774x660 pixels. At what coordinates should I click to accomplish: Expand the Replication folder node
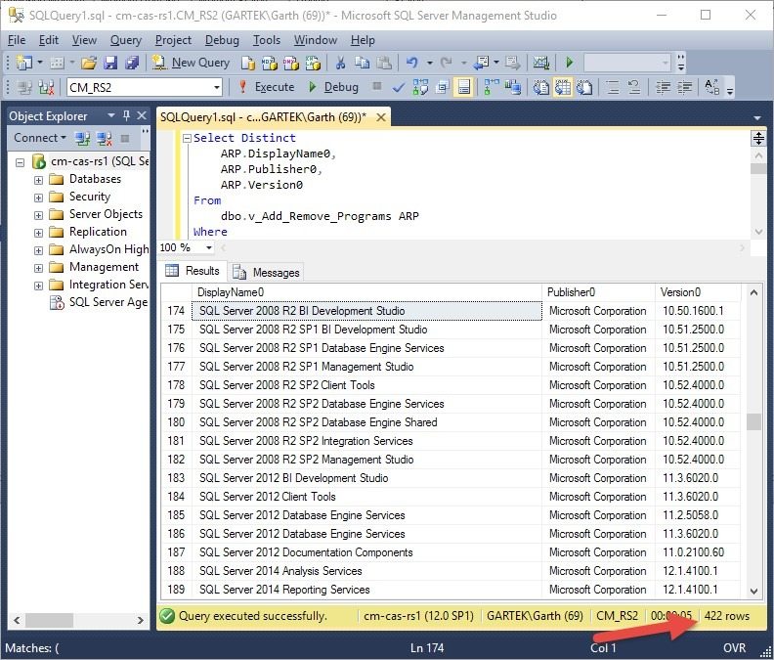(38, 233)
